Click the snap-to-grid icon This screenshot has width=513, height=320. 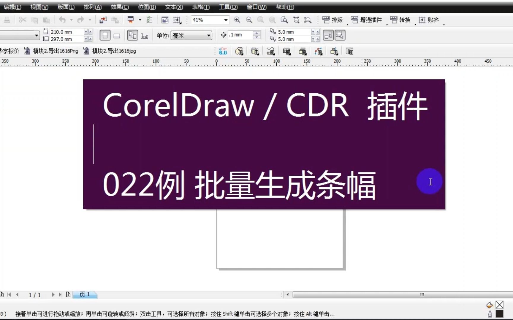pos(177,20)
